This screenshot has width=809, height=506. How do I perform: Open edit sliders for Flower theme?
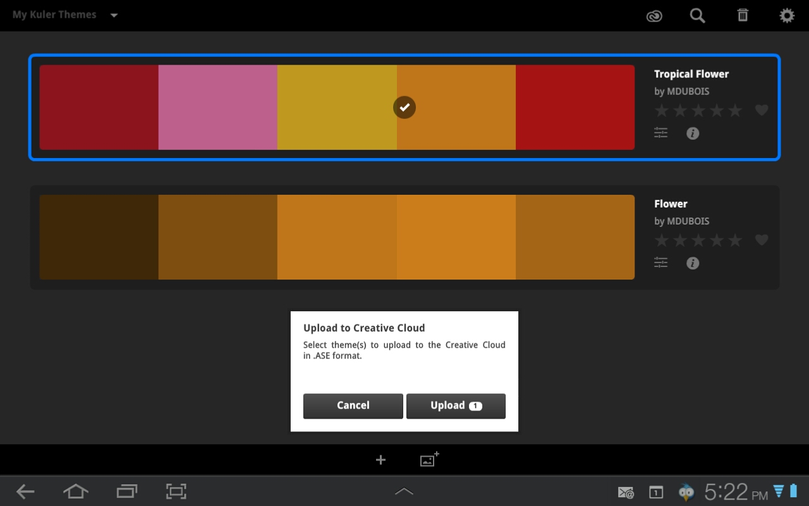(x=661, y=262)
